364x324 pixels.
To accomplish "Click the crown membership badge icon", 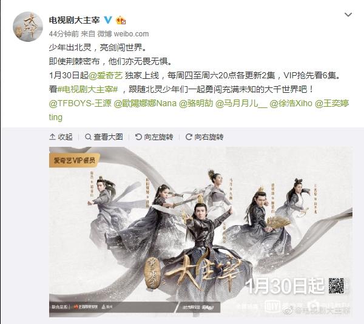I will 121,20.
